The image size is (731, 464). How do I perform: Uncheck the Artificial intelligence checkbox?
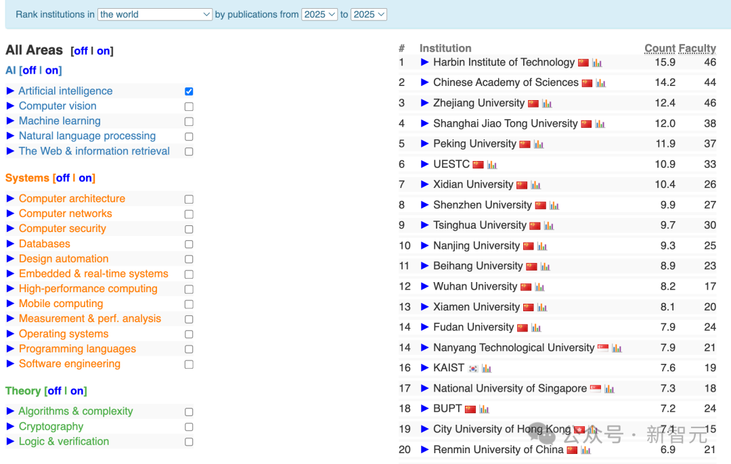189,91
